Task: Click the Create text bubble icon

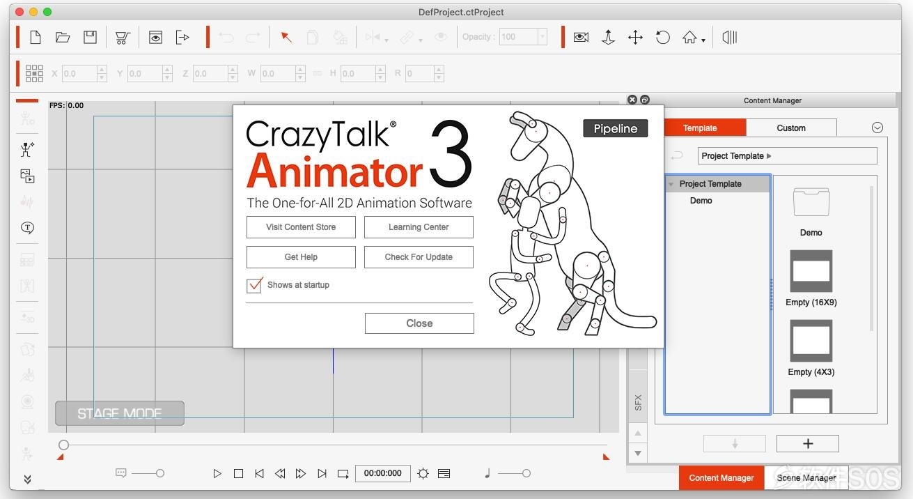Action: pyautogui.click(x=27, y=228)
